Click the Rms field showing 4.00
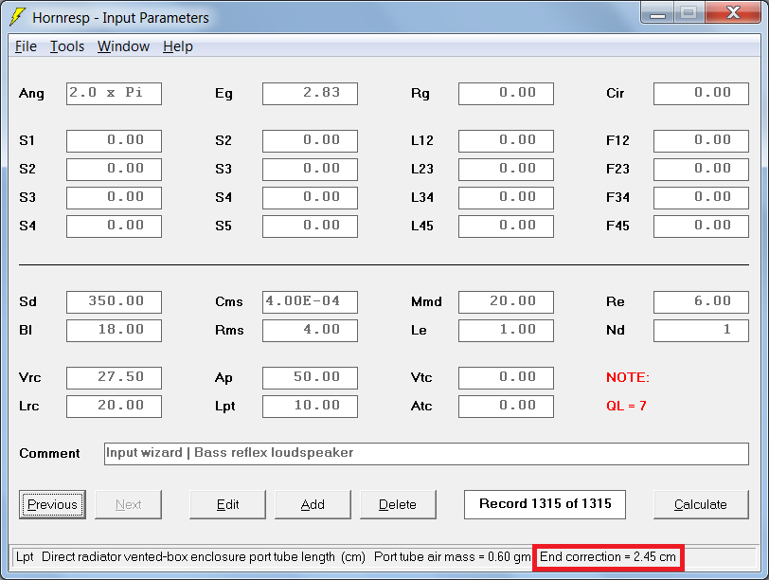Viewport: 769px width, 580px height. (x=310, y=331)
